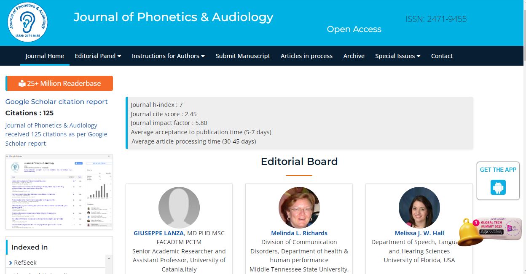Open the Contact page
Image resolution: width=526 pixels, height=274 pixels.
tap(442, 56)
